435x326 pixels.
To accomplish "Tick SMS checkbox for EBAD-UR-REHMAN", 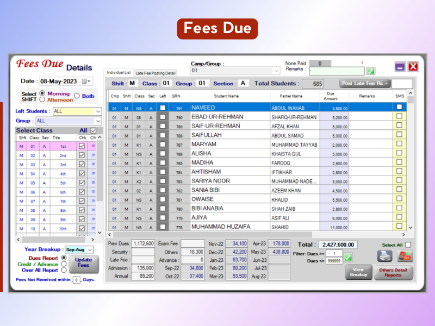I will click(399, 117).
